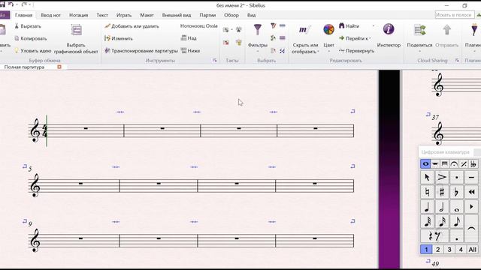Switch keypad to voice 1
The width and height of the screenshot is (481, 270).
pos(426,250)
